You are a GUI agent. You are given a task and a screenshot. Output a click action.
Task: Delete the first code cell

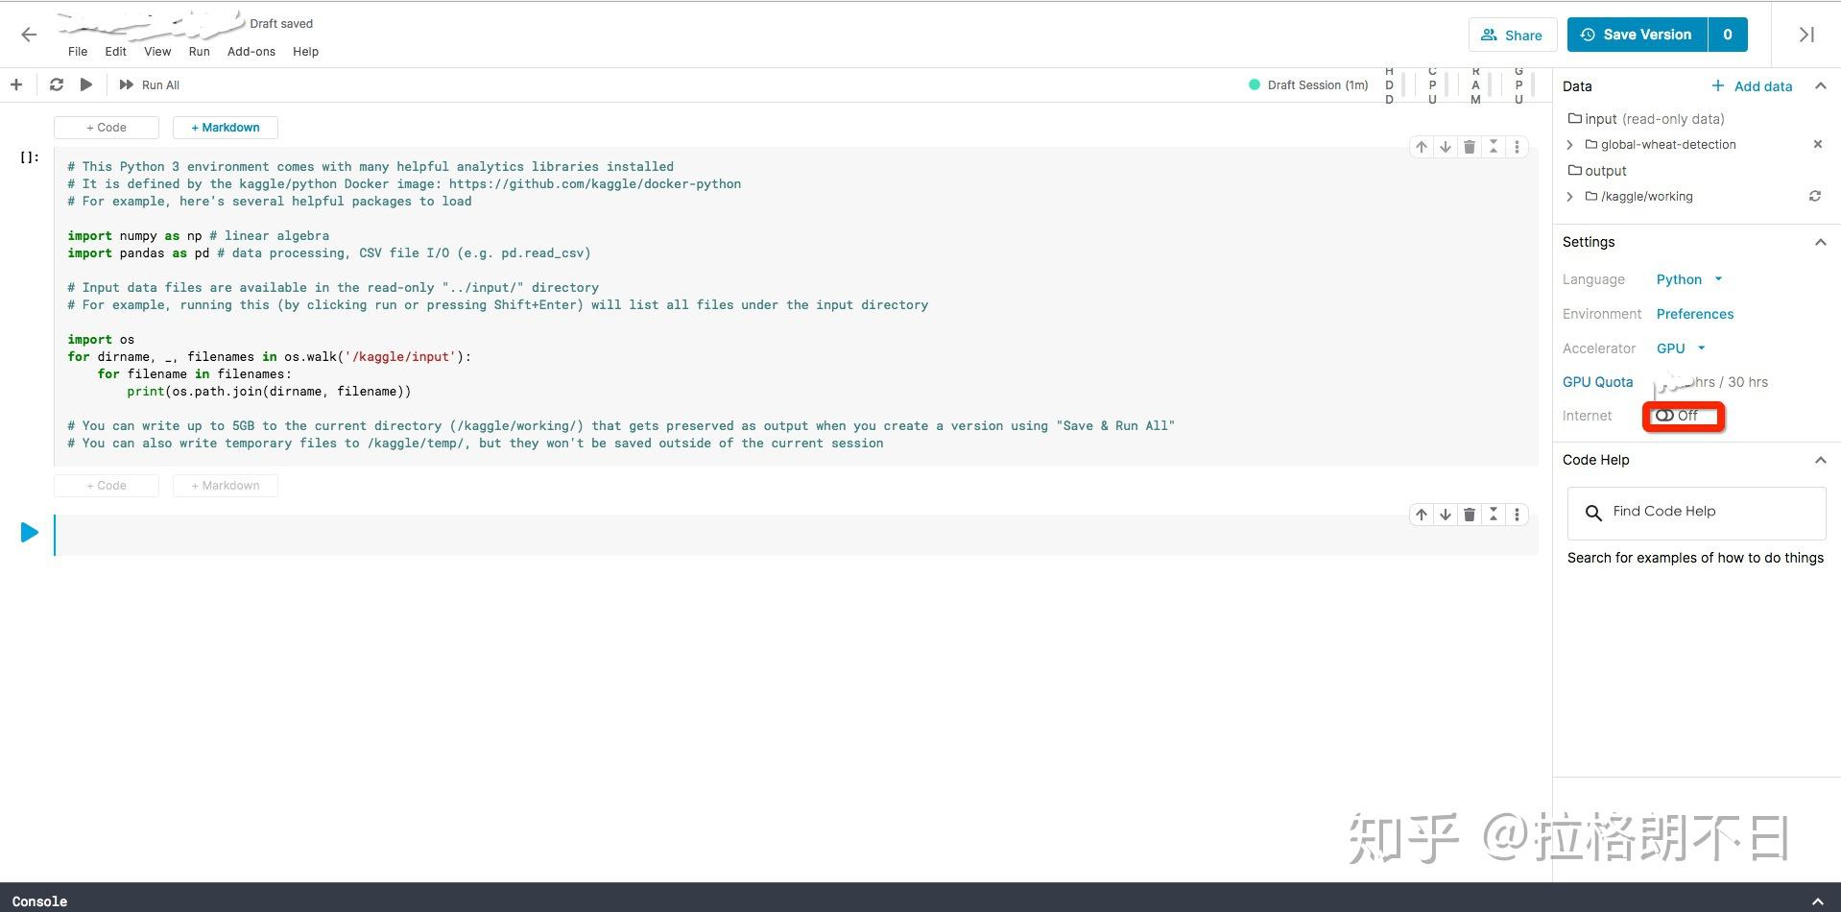(x=1469, y=146)
